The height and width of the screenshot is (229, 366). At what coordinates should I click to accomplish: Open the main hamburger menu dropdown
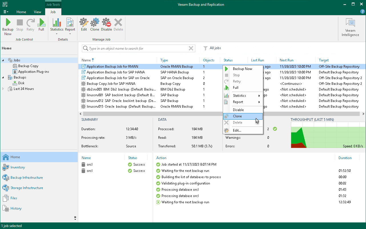(x=6, y=12)
